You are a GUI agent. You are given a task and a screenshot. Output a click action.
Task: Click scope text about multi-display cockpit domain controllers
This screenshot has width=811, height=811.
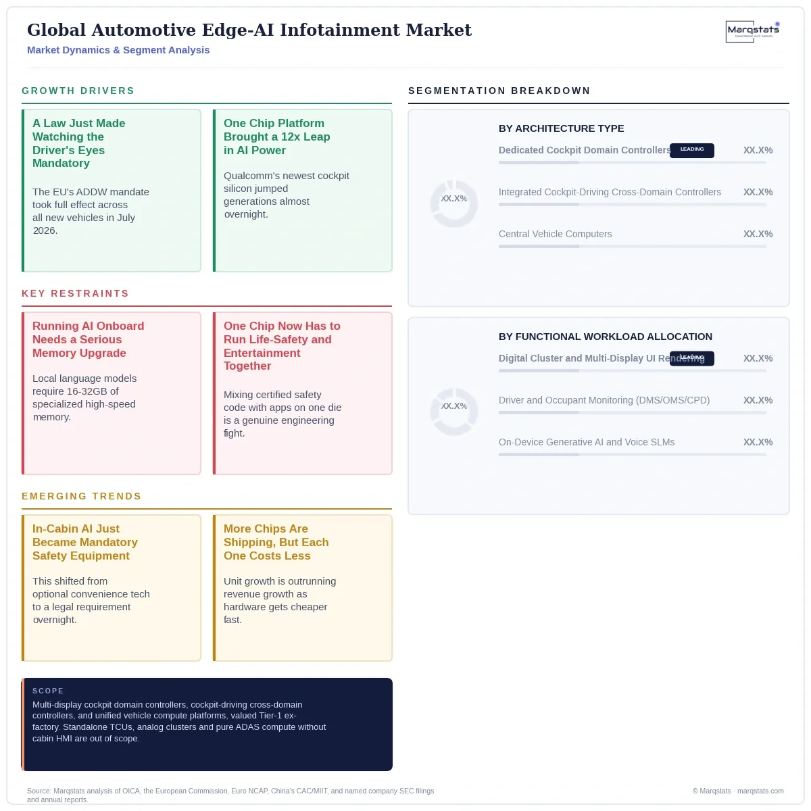click(179, 721)
